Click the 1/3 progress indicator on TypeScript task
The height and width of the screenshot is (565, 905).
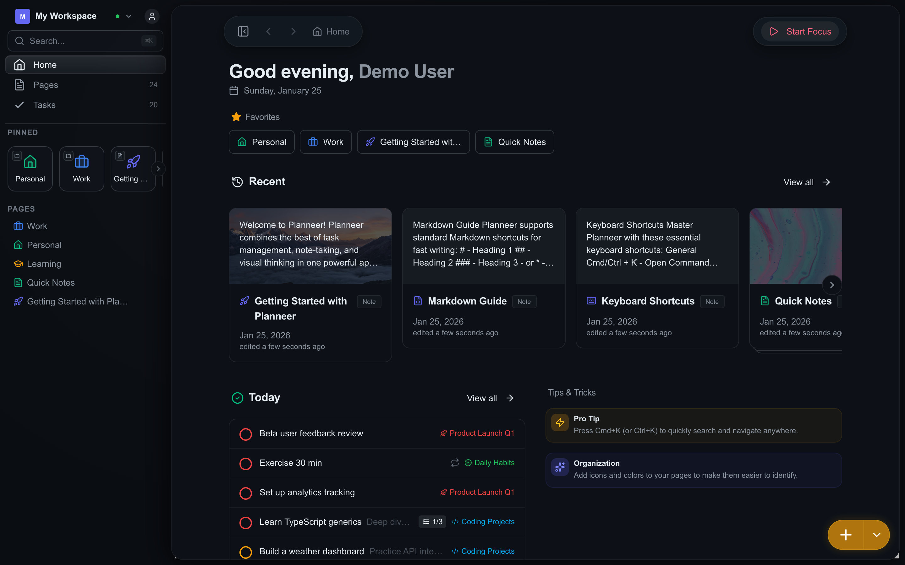[432, 522]
